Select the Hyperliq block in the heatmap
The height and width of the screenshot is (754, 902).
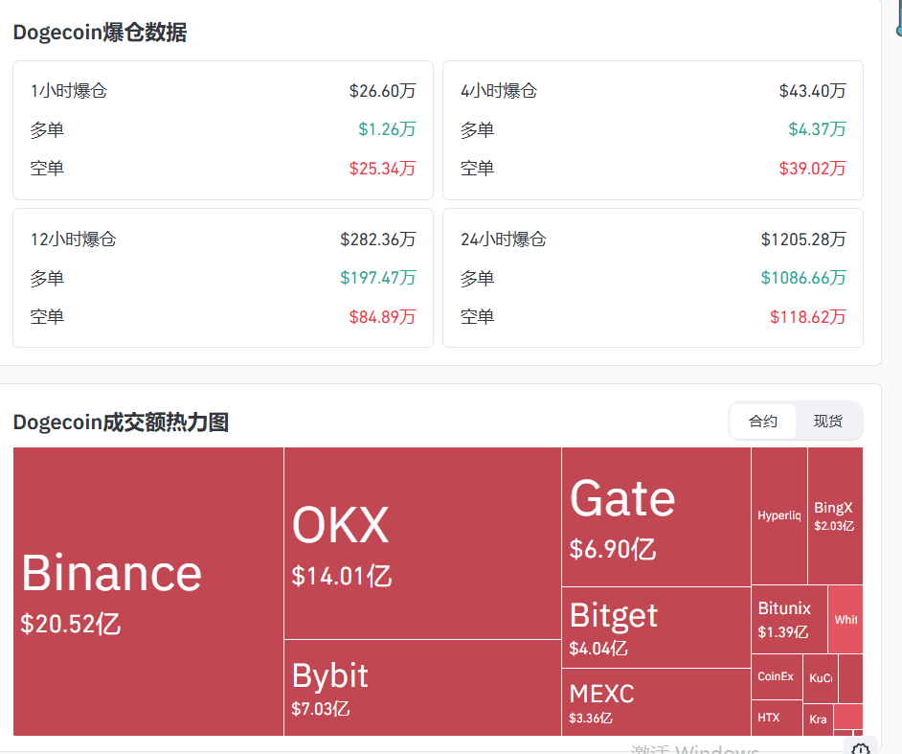click(778, 515)
